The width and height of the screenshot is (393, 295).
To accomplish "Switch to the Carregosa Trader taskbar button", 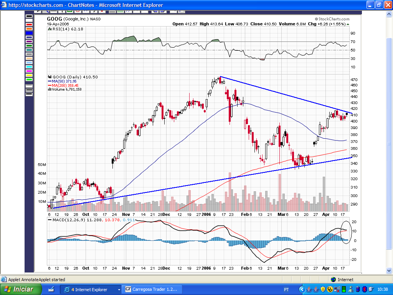I will pyautogui.click(x=152, y=290).
